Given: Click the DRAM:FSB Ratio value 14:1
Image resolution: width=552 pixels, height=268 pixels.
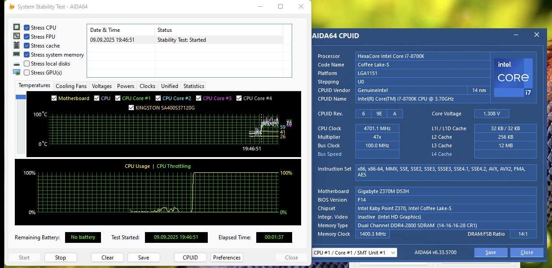Looking at the screenshot, I should coord(523,234).
